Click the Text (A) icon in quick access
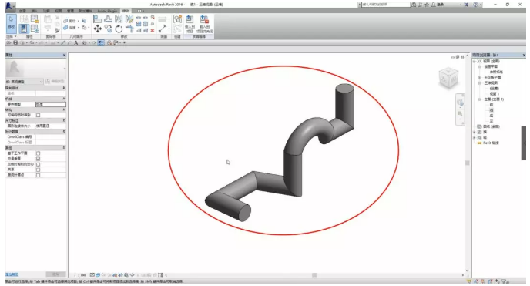The height and width of the screenshot is (286, 530). tap(76, 42)
